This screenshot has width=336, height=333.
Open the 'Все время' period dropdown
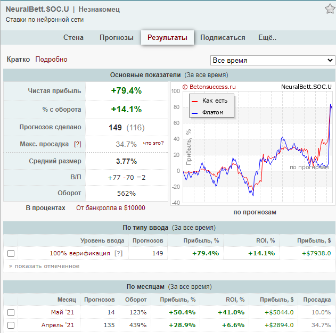pos(273,60)
